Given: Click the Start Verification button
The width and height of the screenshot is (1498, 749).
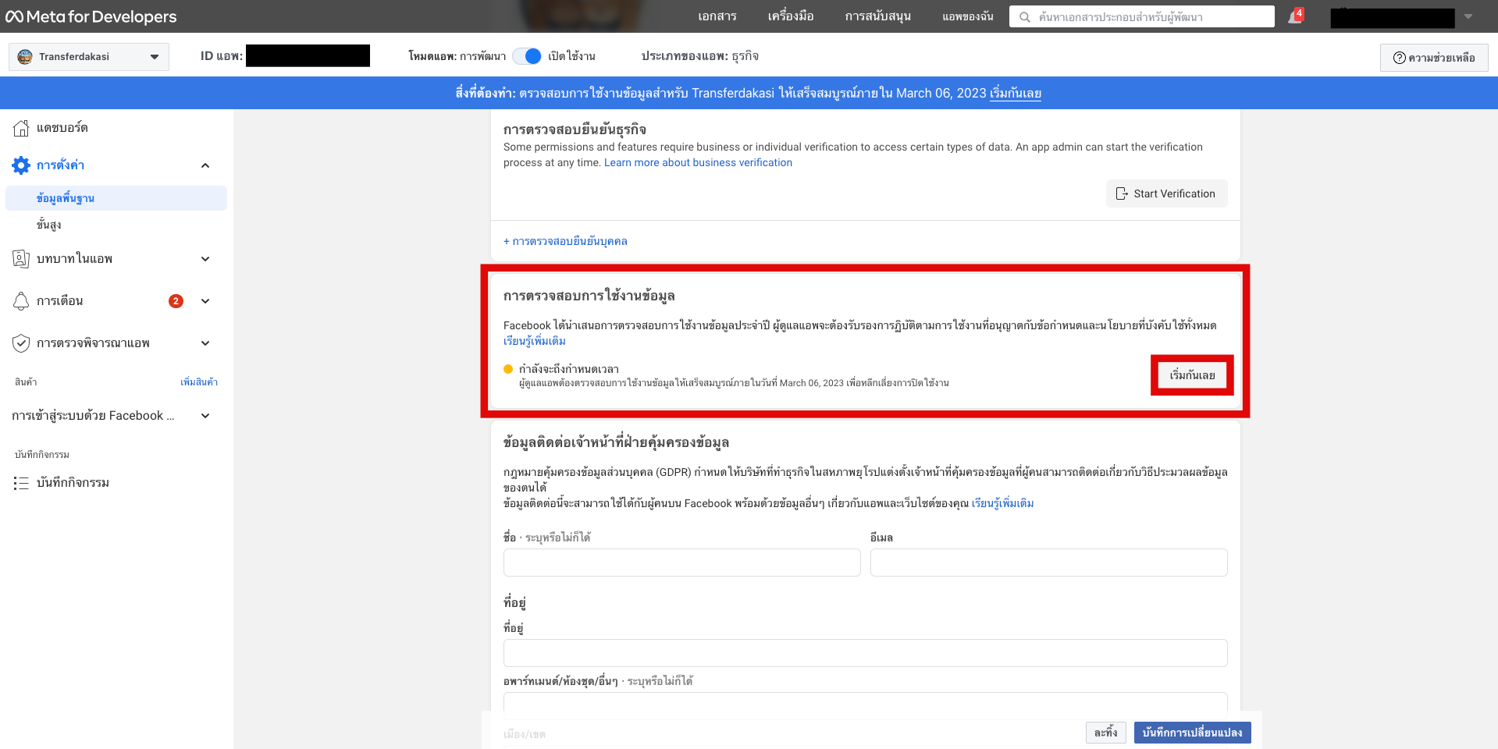Looking at the screenshot, I should pos(1166,193).
